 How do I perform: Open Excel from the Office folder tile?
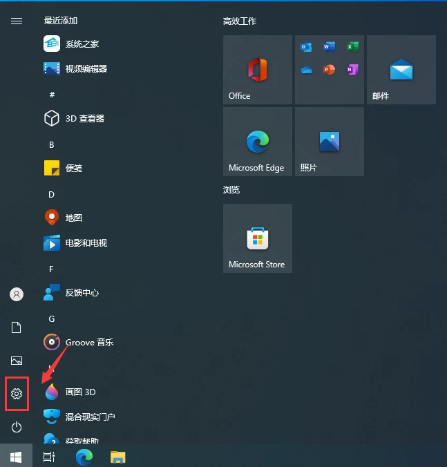coord(352,47)
